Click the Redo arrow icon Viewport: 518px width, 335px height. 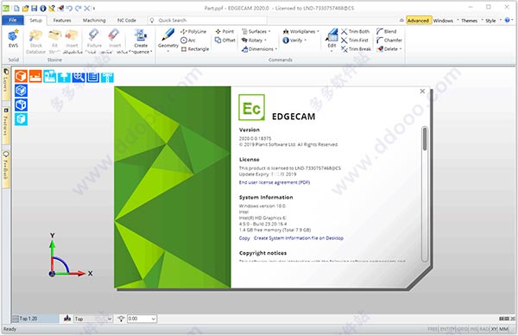(x=78, y=8)
